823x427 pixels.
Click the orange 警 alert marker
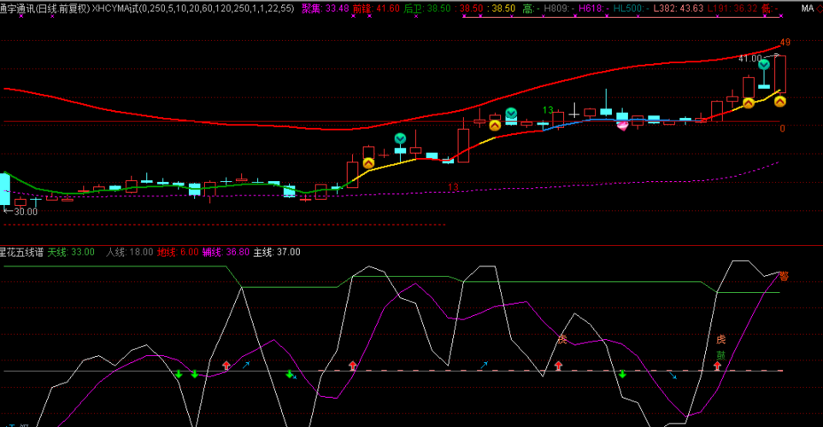pos(784,276)
